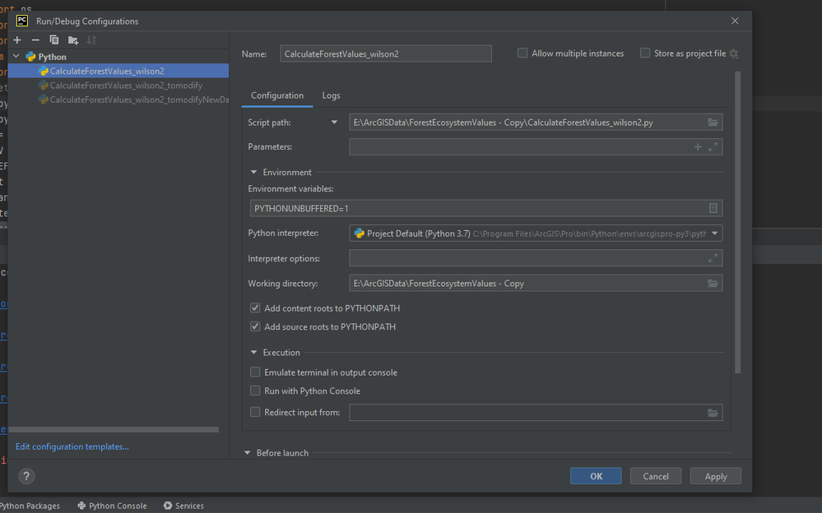Uncheck Add content roots to PYTHONPATH
Screen dimensions: 822x513
[x=255, y=308]
